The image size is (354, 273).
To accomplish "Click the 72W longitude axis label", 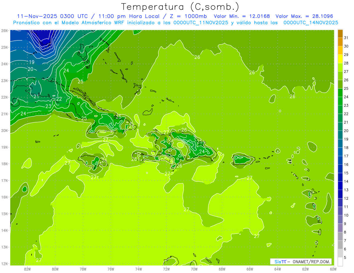I will pos(166,269).
